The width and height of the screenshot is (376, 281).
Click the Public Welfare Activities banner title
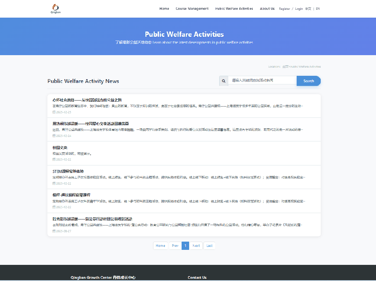[x=184, y=34]
